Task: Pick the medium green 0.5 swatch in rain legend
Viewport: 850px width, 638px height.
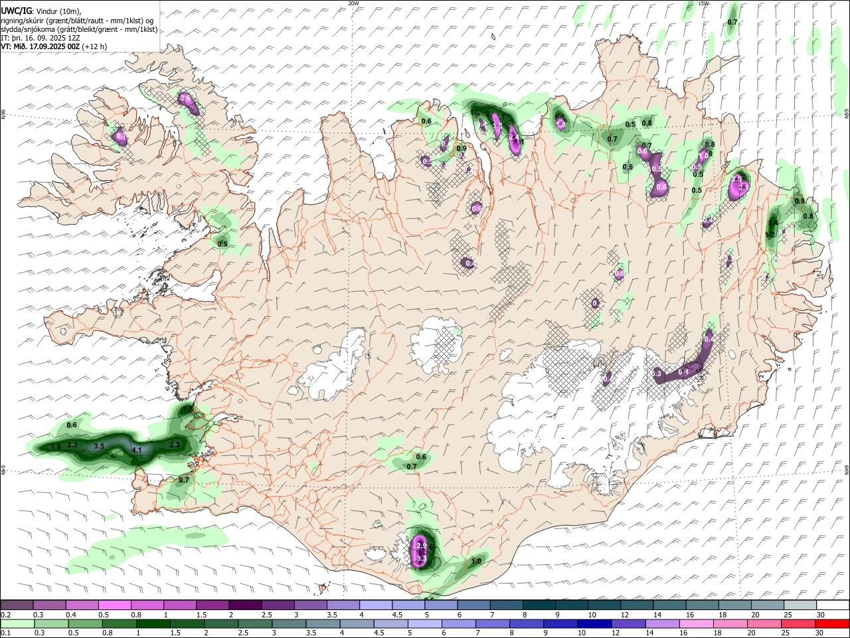Action: coord(85,623)
